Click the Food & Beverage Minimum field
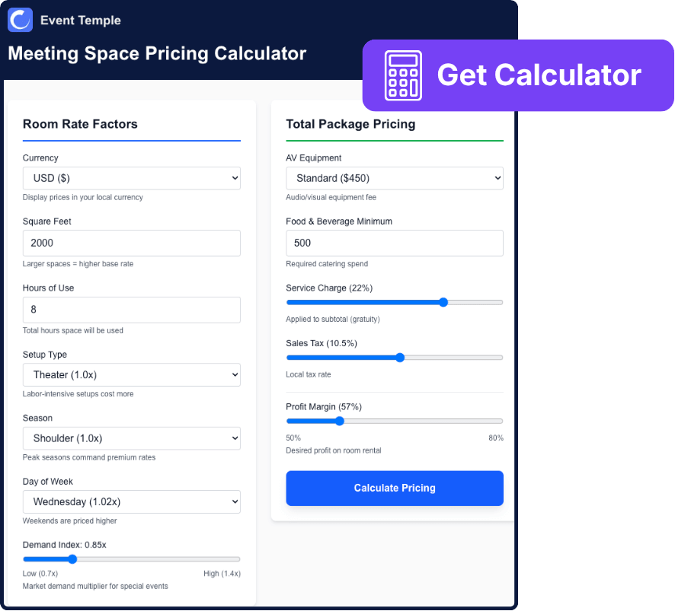 tap(394, 243)
